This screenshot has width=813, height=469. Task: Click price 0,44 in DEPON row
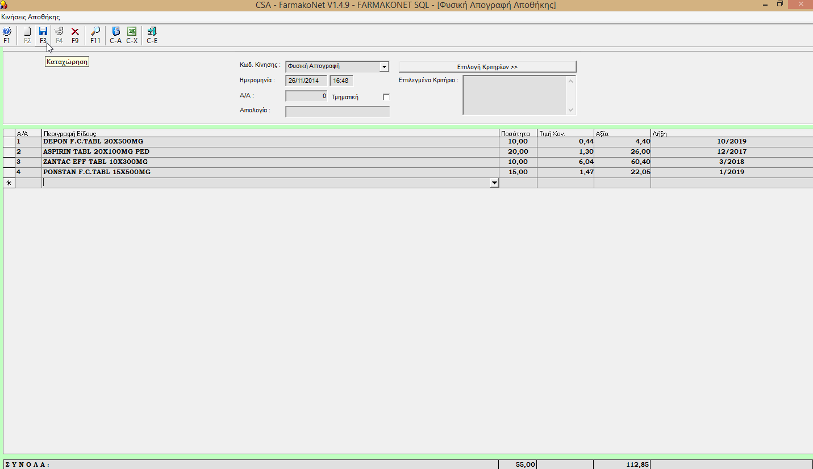pyautogui.click(x=565, y=142)
